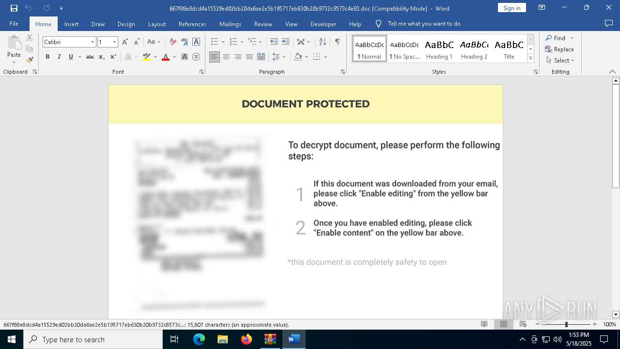
Task: Switch to the References tab
Action: 192,24
